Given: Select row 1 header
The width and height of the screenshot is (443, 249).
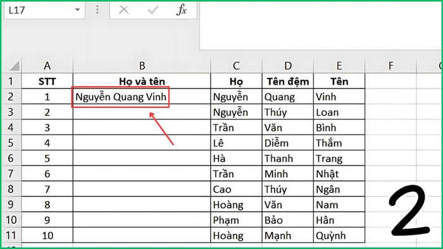Looking at the screenshot, I should click(11, 82).
